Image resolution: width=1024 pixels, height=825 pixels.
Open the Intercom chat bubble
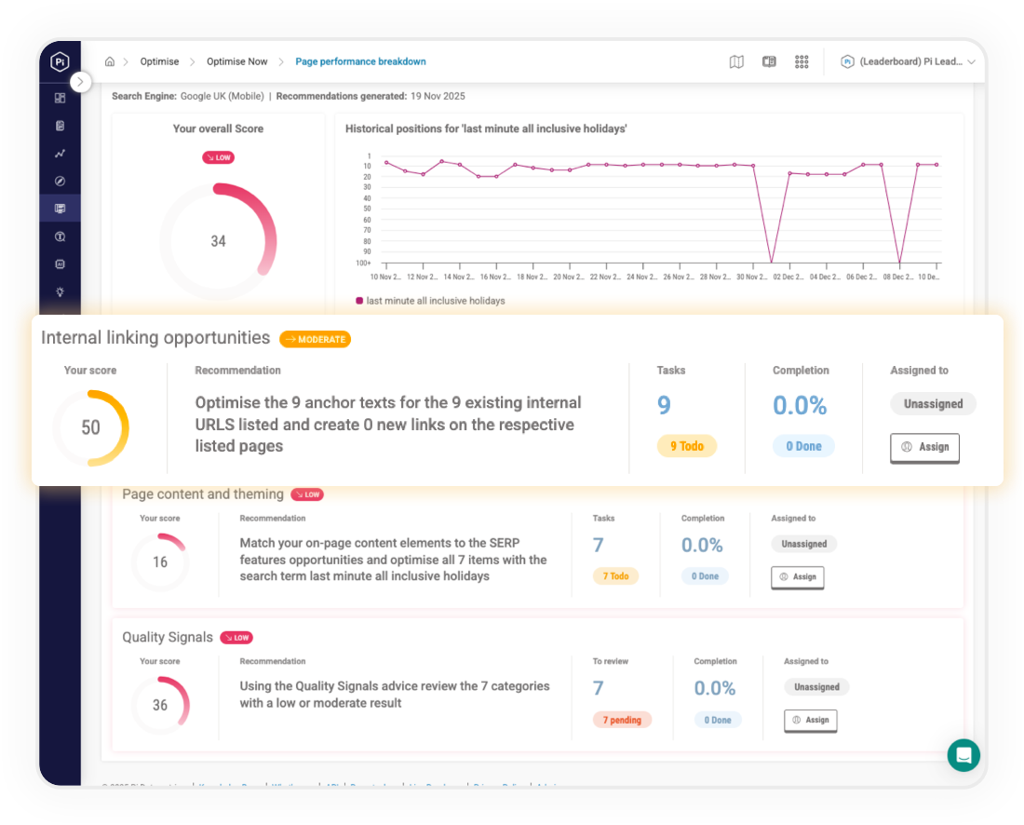click(963, 755)
